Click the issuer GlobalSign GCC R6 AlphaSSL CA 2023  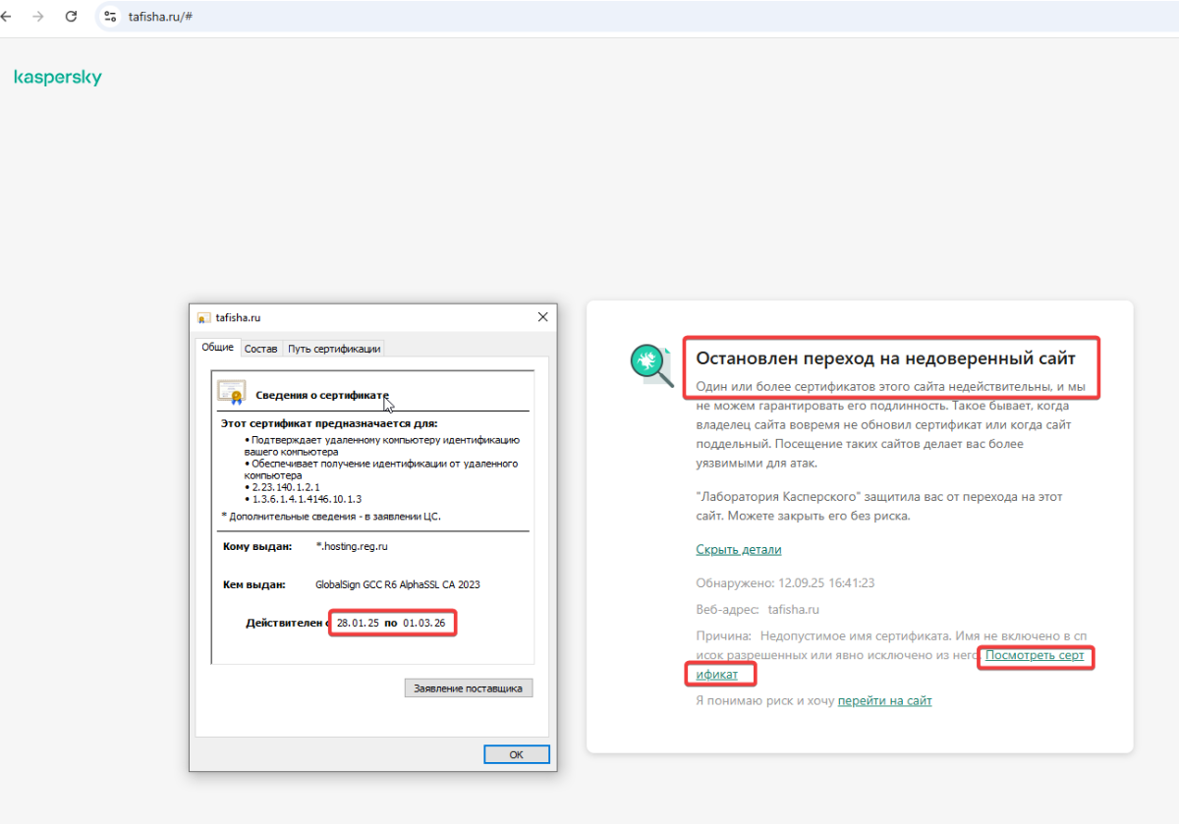[x=398, y=584]
